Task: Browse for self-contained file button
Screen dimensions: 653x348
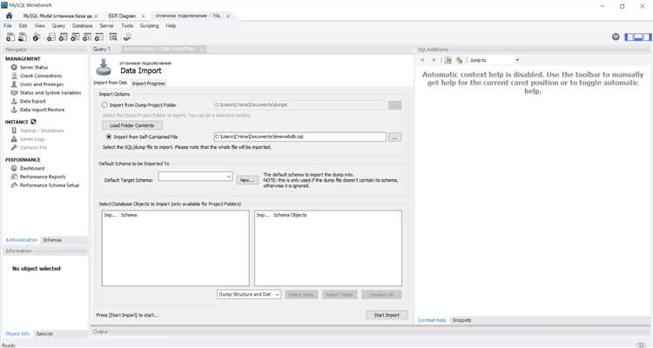Action: 394,137
